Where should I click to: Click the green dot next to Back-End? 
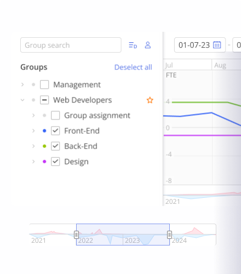point(44,146)
